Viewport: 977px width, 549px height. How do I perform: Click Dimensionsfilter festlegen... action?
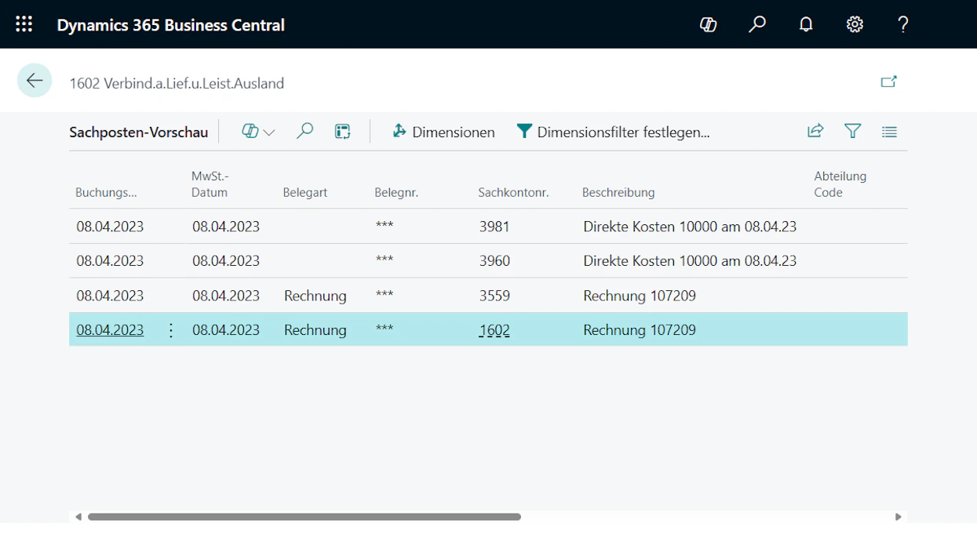614,132
